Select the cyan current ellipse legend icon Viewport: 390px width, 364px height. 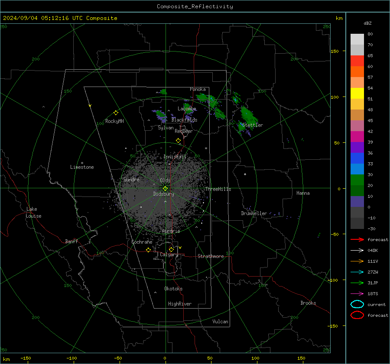357,304
